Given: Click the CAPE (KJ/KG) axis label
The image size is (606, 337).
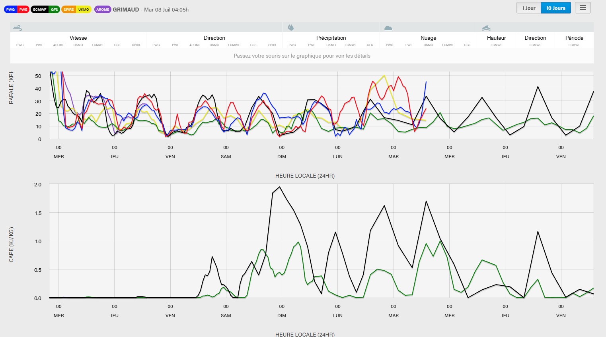Looking at the screenshot, I should (11, 245).
